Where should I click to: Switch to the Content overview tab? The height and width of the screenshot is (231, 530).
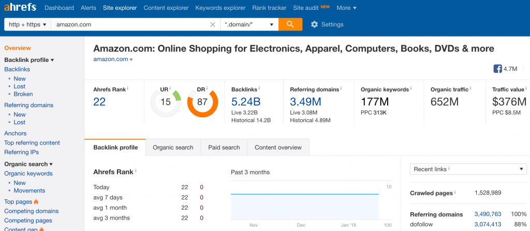(x=278, y=147)
